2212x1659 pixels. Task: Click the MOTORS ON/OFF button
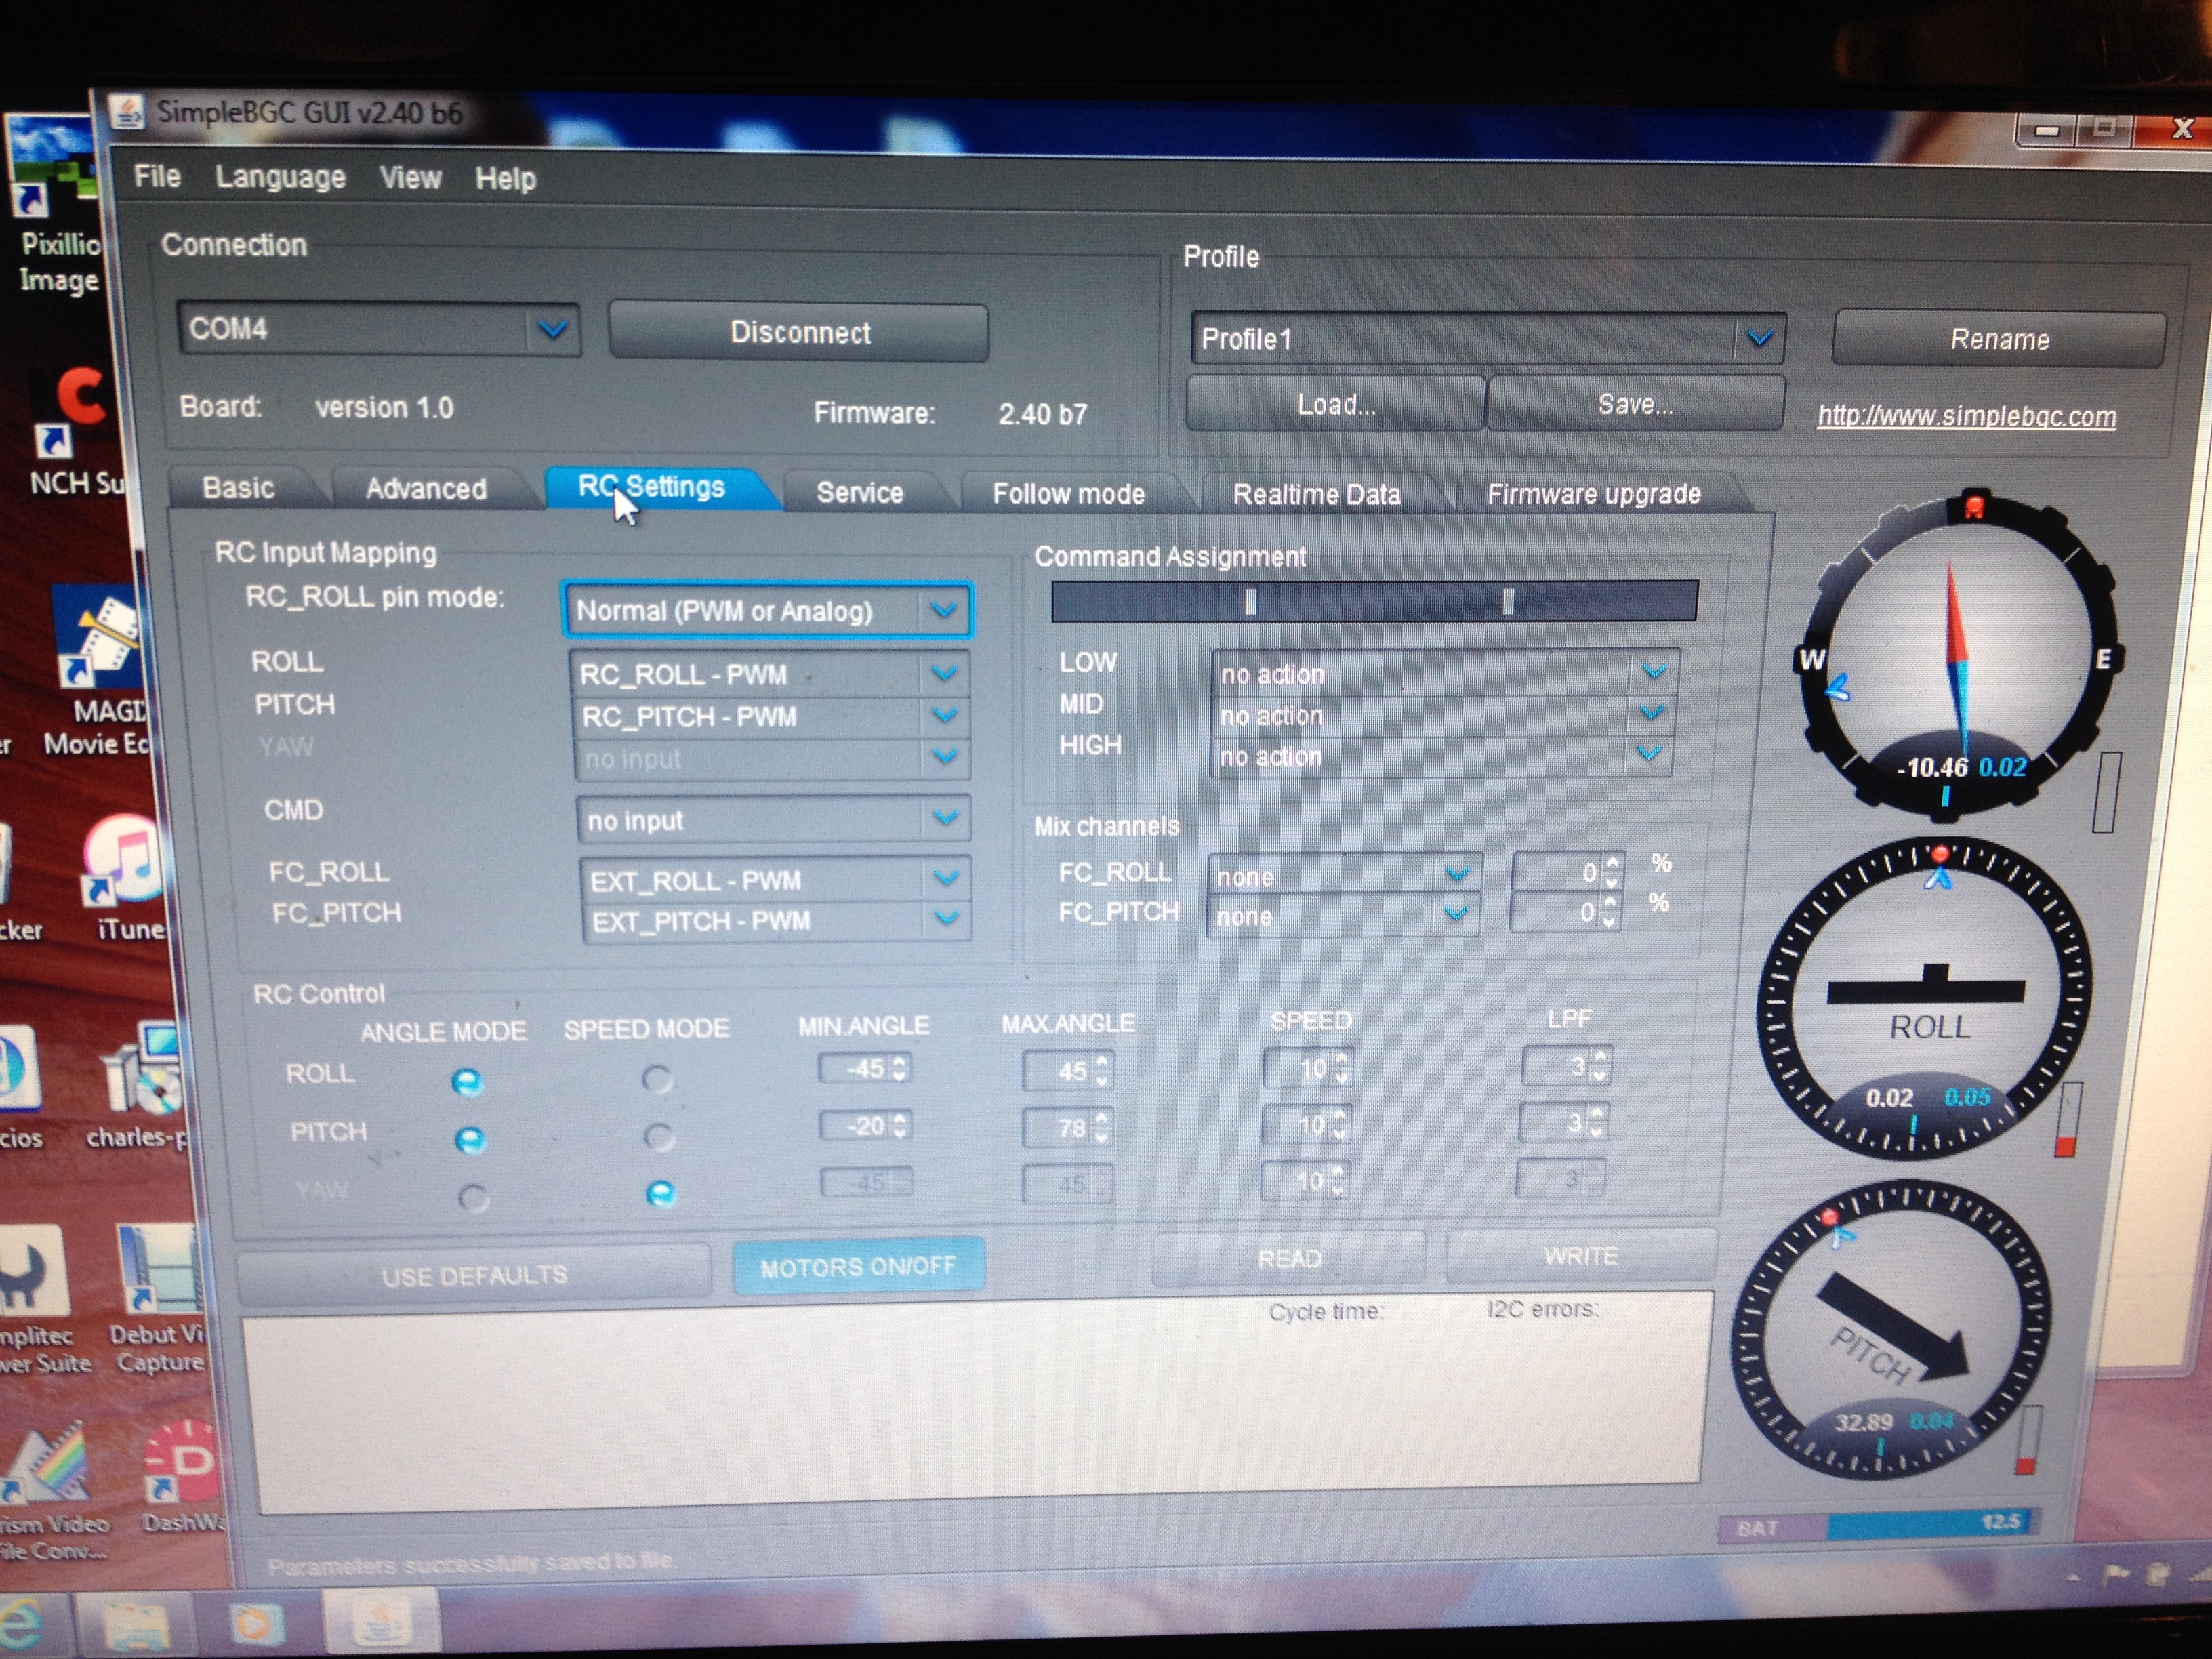click(858, 1267)
